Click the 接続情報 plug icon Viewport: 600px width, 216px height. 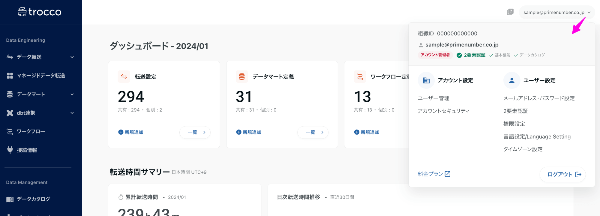pyautogui.click(x=10, y=150)
